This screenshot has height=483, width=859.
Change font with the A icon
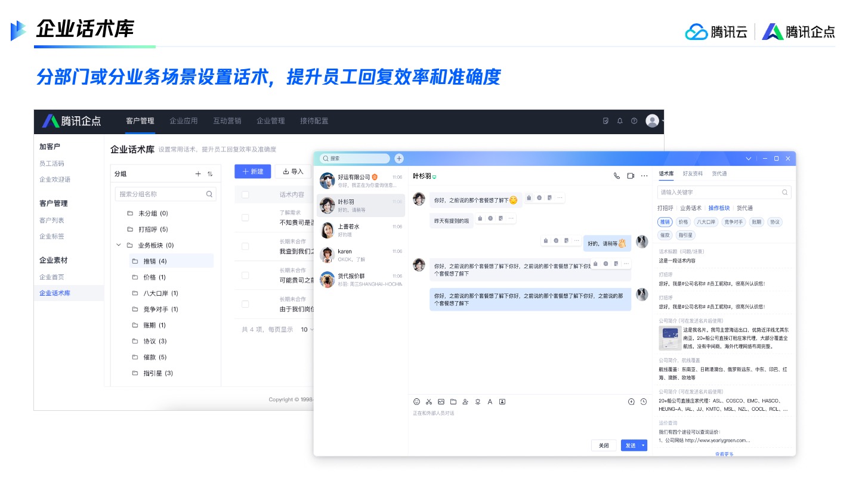pos(490,402)
